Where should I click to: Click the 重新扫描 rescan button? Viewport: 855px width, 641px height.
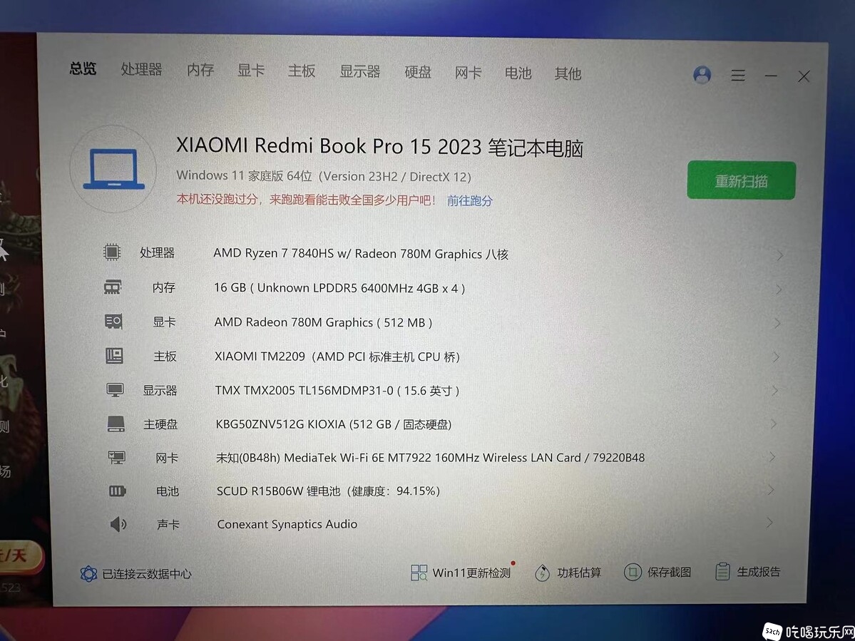coord(741,180)
